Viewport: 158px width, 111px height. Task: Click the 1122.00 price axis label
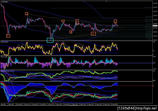click(155, 3)
